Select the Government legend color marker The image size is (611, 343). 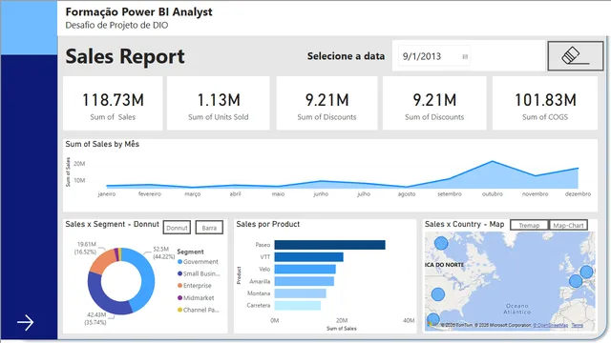pyautogui.click(x=179, y=262)
